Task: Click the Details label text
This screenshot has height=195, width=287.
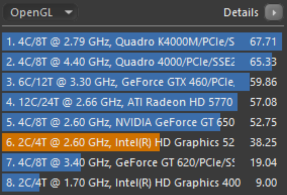Action: tap(241, 12)
